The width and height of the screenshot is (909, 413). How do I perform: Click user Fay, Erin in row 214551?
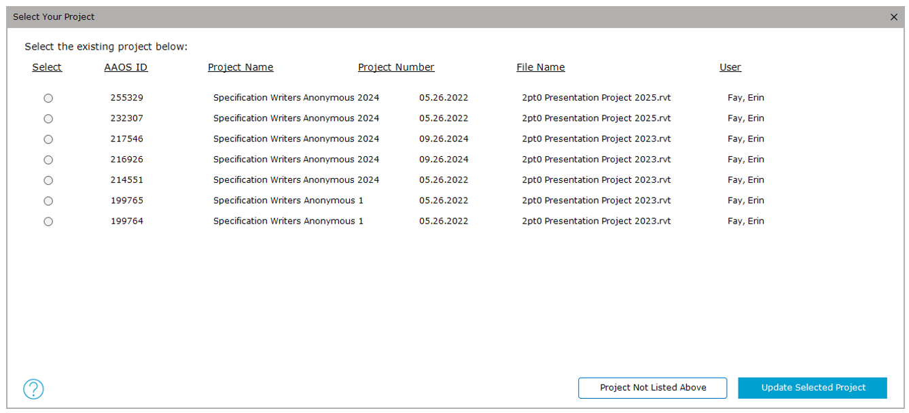coord(746,180)
